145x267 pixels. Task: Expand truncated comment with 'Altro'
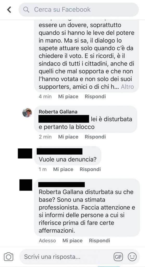click(x=127, y=87)
